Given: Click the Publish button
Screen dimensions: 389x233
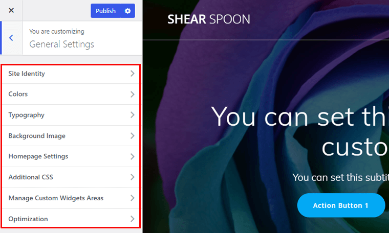Looking at the screenshot, I should coord(105,11).
